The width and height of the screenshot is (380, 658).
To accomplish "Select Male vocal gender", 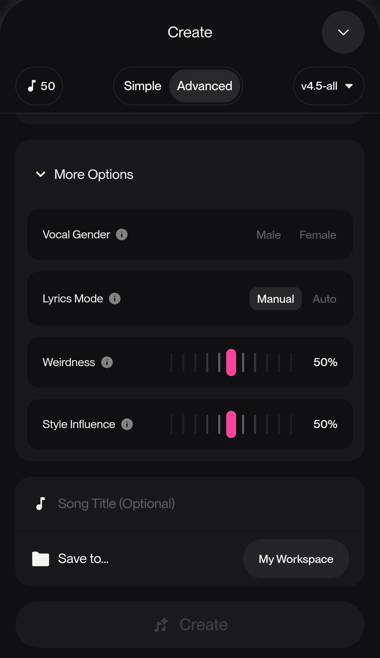I will click(268, 235).
